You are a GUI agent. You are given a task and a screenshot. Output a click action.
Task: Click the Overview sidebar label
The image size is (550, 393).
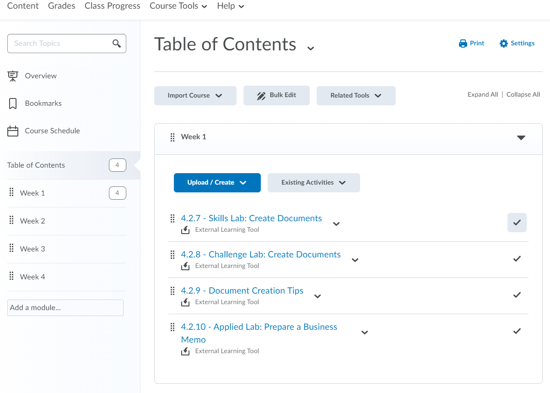click(x=41, y=76)
